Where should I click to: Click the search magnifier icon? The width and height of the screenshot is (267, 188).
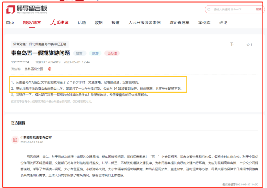pos(209,9)
